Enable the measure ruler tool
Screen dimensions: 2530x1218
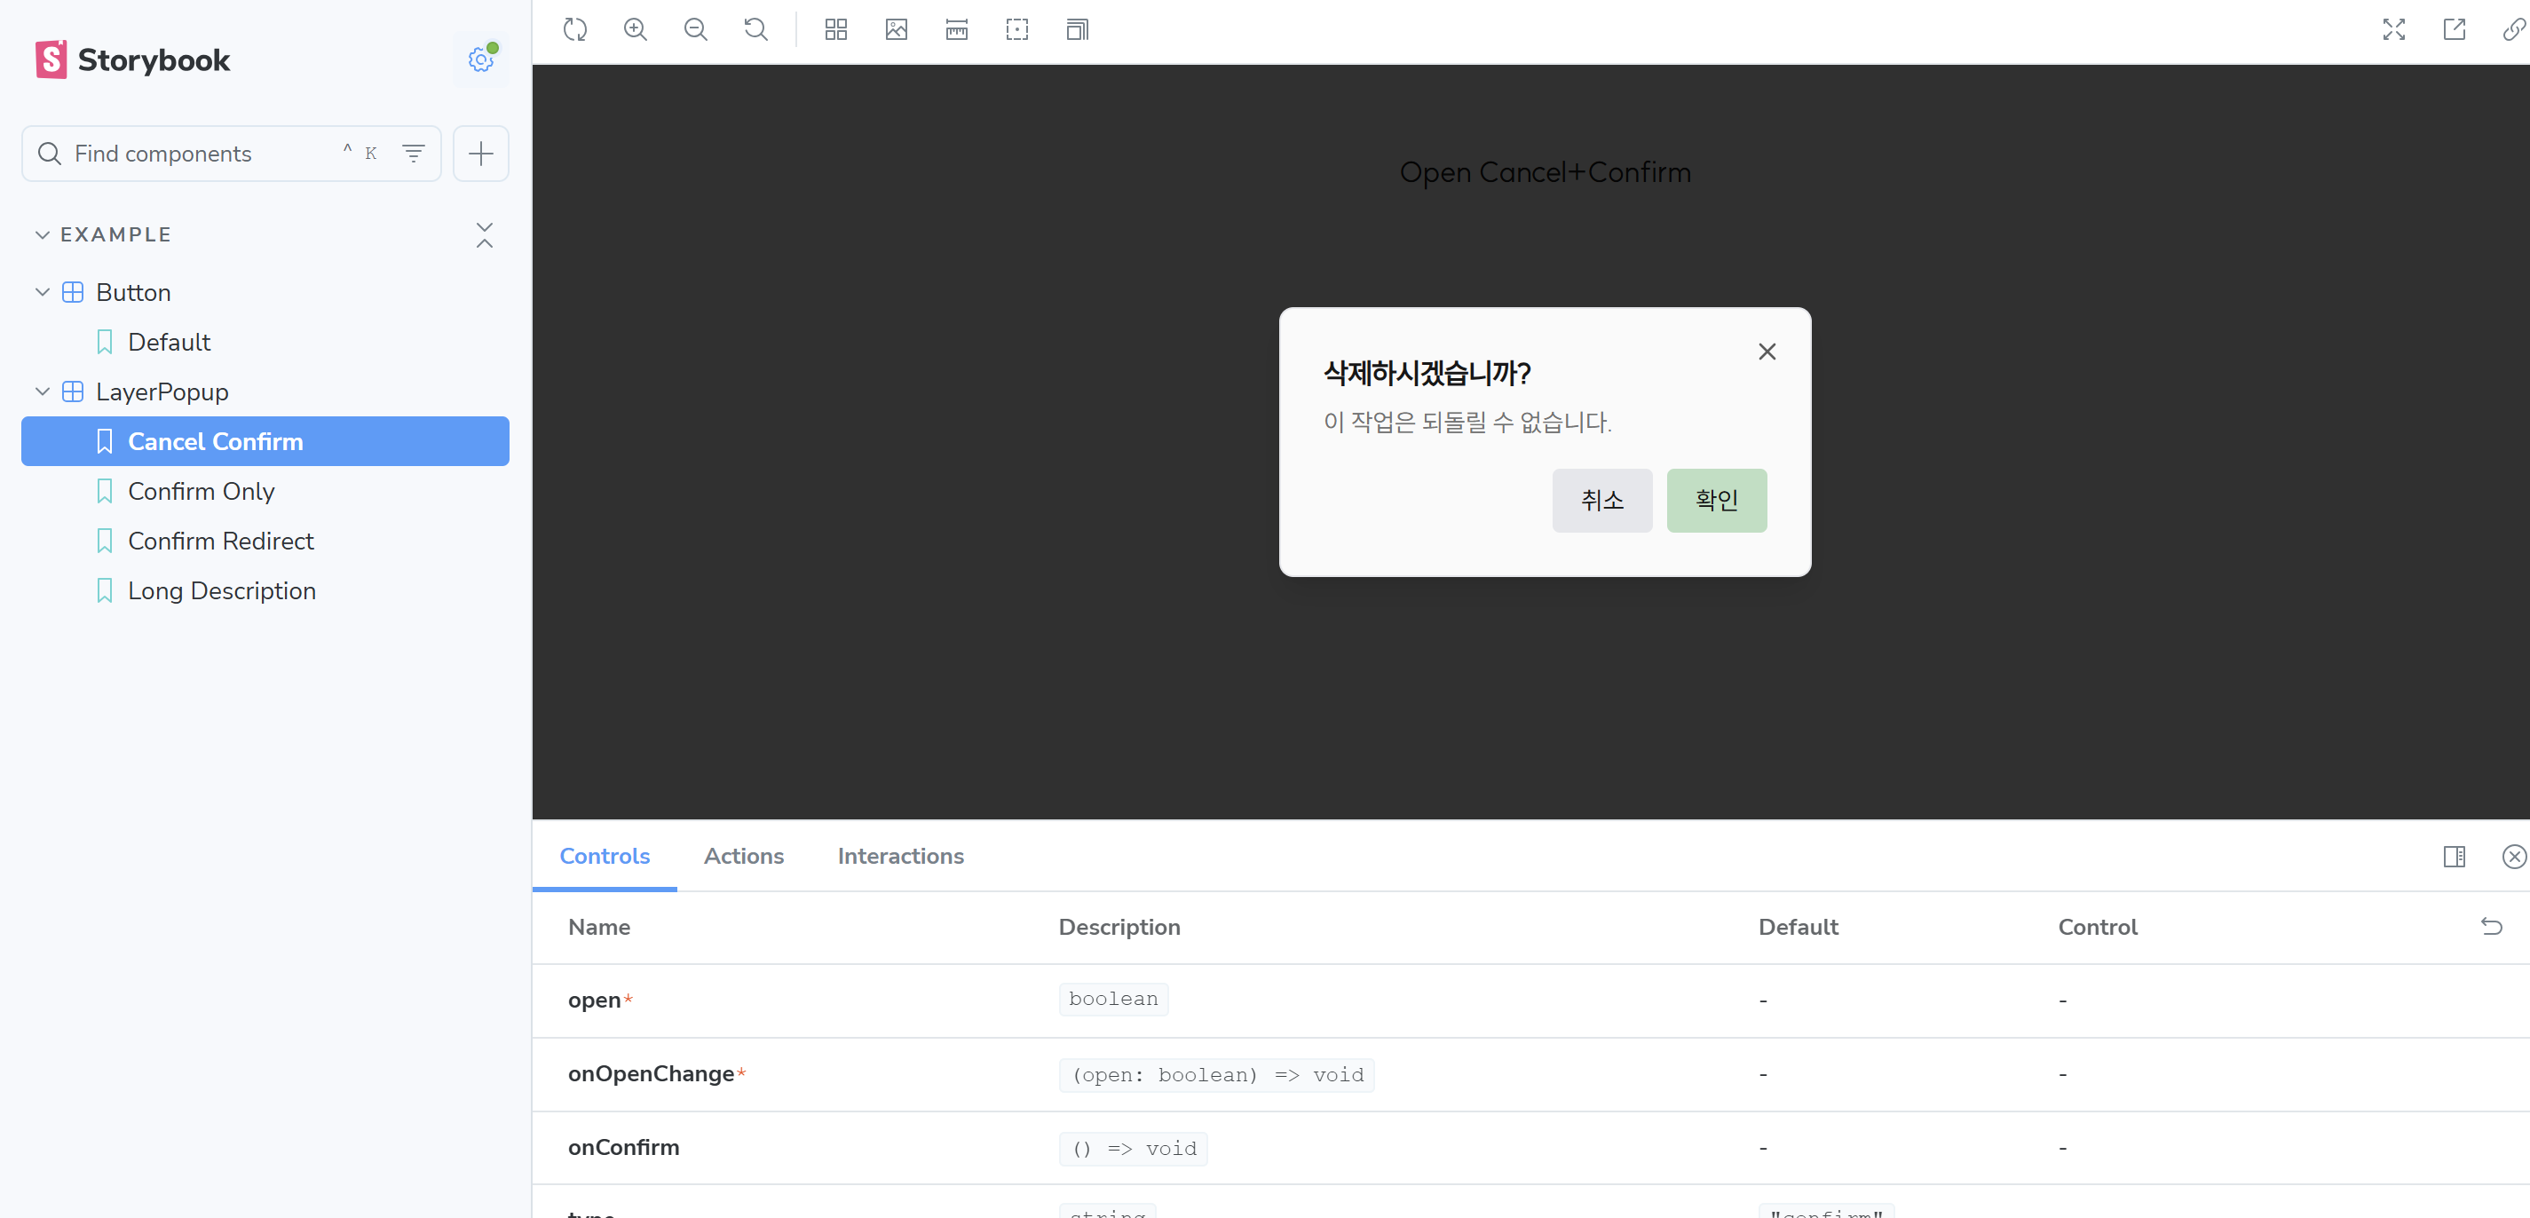click(x=957, y=29)
